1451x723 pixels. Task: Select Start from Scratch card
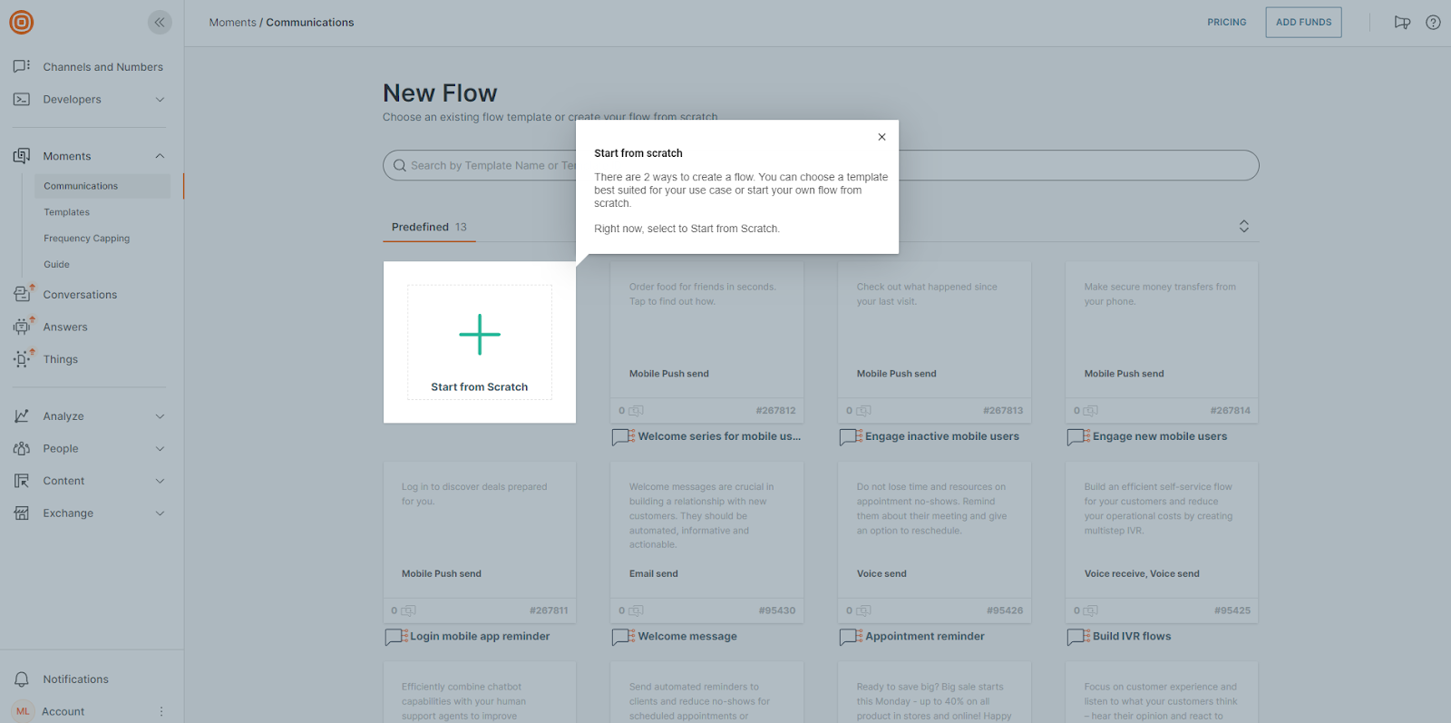point(480,342)
